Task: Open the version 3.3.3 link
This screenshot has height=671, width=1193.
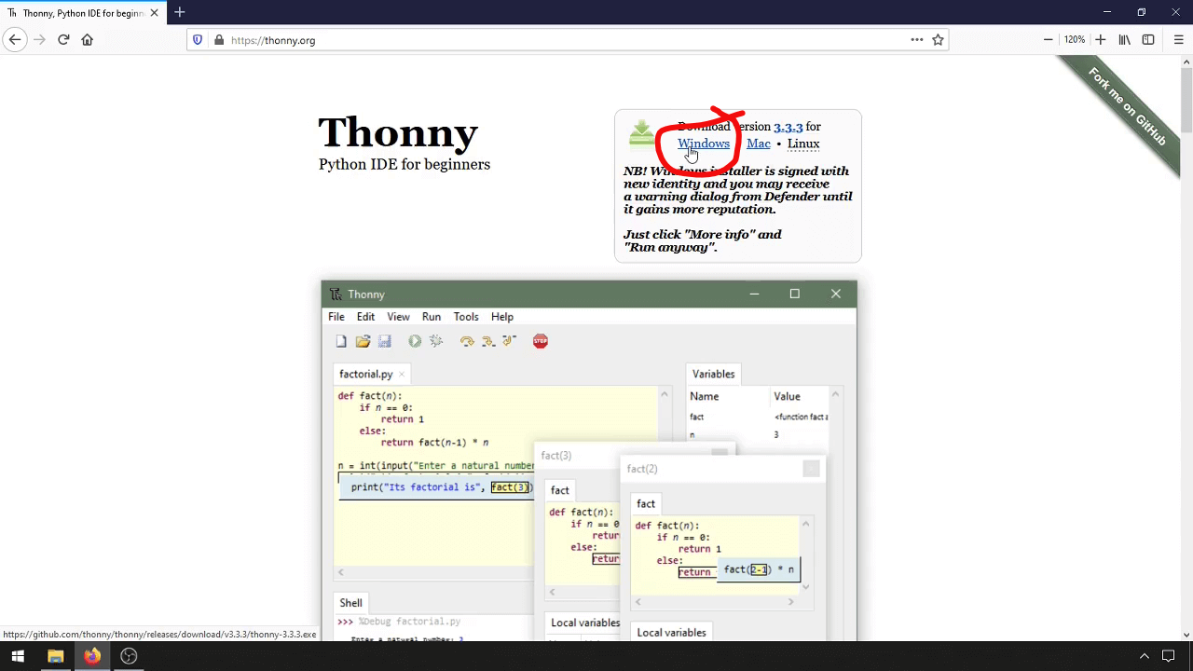Action: pos(788,127)
